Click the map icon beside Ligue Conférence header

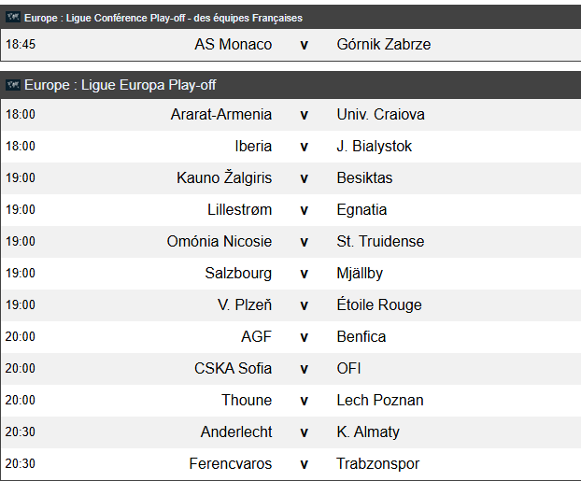pyautogui.click(x=13, y=18)
